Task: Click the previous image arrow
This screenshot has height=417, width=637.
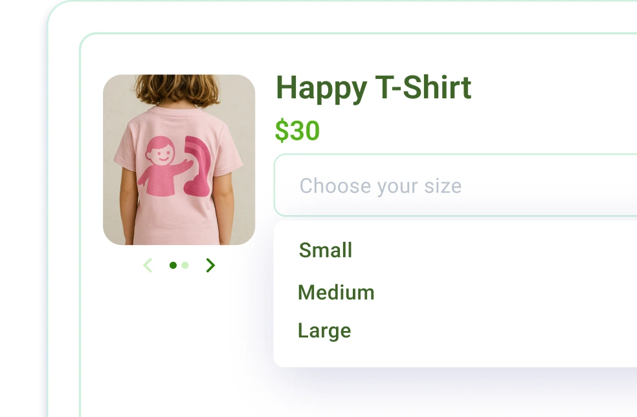Action: tap(148, 265)
